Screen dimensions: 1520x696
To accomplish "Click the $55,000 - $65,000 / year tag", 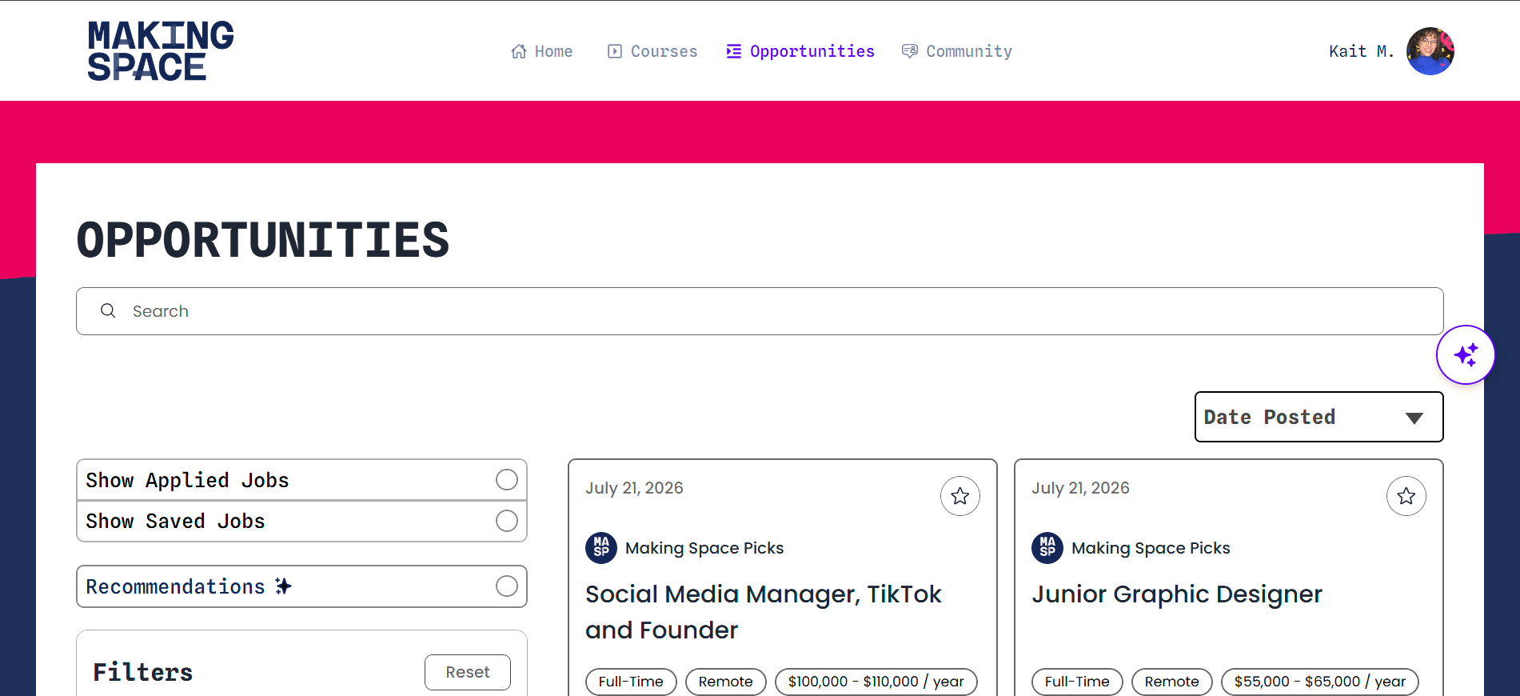I will click(1320, 682).
